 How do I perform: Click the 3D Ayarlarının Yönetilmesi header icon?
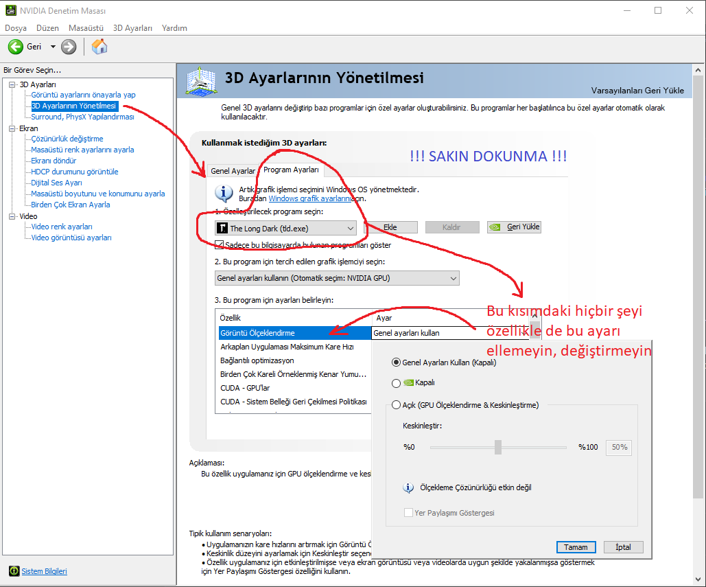(x=201, y=82)
